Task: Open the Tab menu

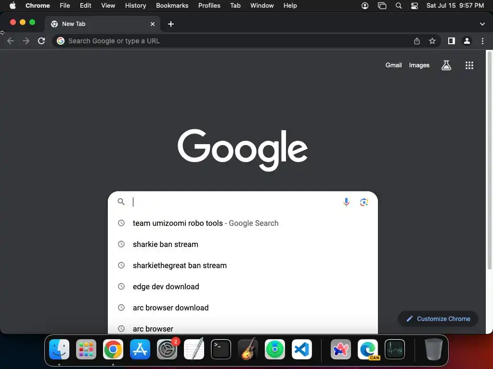Action: click(x=235, y=5)
